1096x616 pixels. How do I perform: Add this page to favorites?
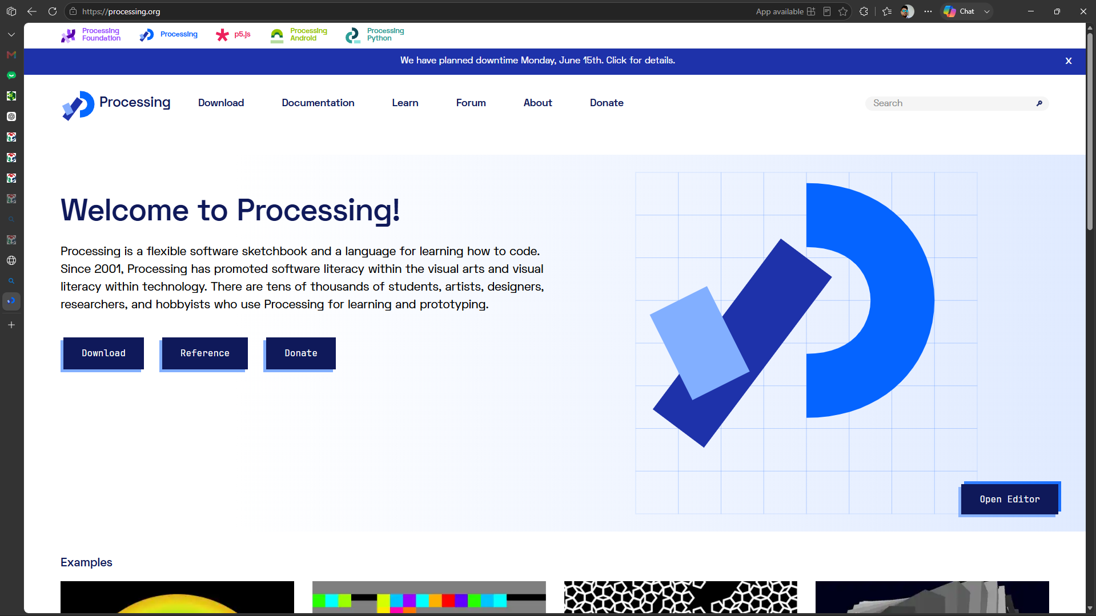point(843,11)
